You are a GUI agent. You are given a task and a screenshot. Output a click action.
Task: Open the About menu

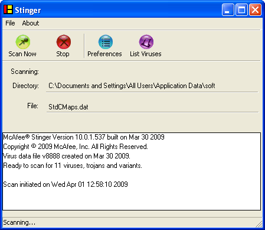31,23
